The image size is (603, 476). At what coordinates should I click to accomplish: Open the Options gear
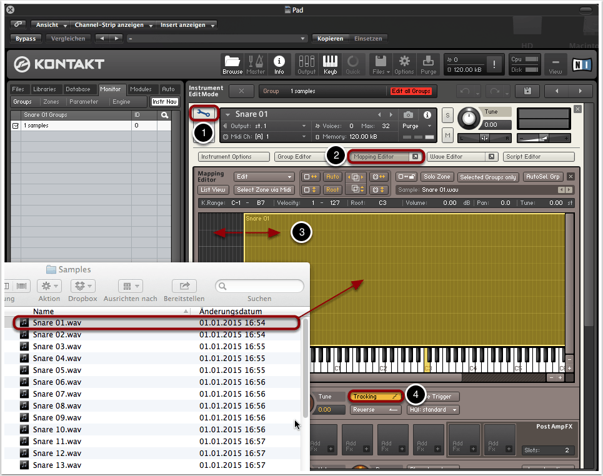click(404, 64)
